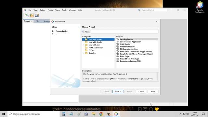Screen dimensions: 208x117
Task: Open File Explorer from the taskbar
Action: pyautogui.click(x=94, y=114)
